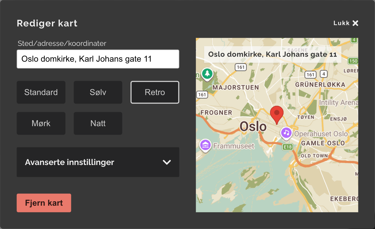The image size is (375, 229).
Task: Select the Retro map style
Action: coord(155,92)
